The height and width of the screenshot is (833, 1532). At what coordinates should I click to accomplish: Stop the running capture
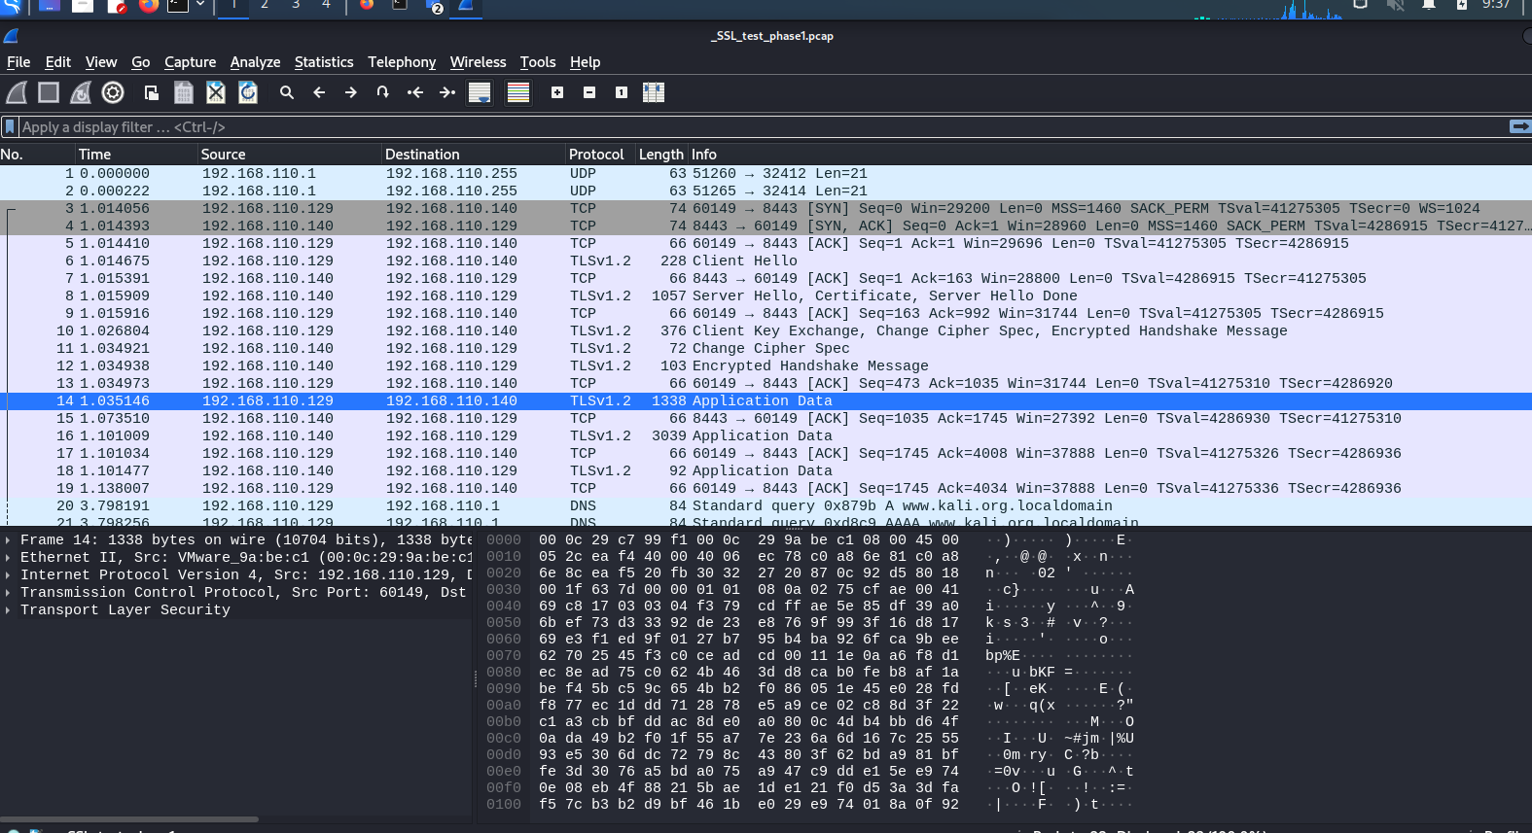coord(49,92)
